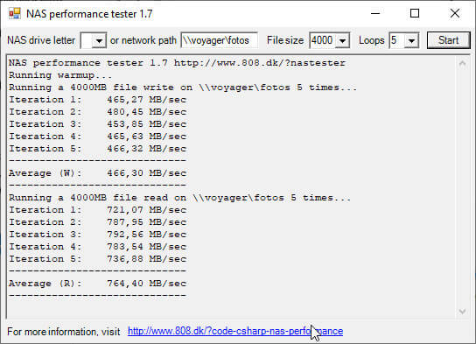Open the File size dropdown arrow

click(342, 40)
